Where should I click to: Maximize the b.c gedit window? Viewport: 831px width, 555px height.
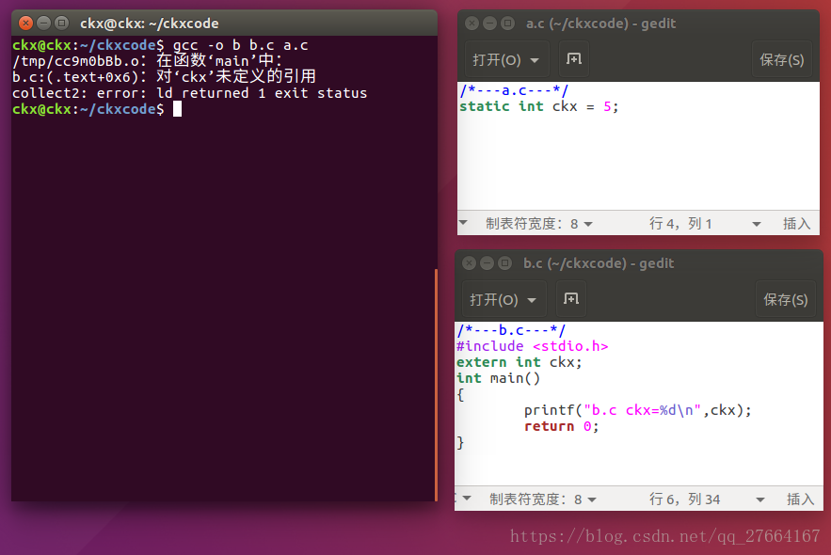tap(505, 263)
